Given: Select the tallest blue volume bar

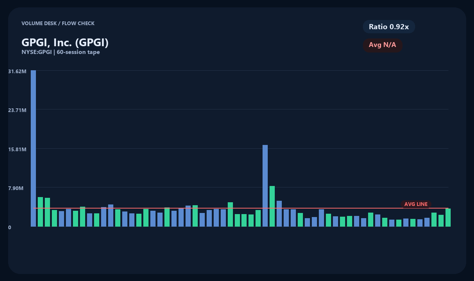Looking at the screenshot, I should click(33, 148).
